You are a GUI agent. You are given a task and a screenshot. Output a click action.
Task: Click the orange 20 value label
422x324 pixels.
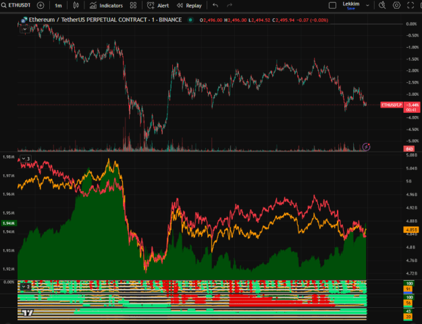pos(408,317)
